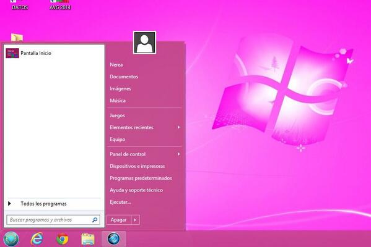Open shutdown options arrow beside Apagar
The image size is (371, 247).
click(135, 220)
